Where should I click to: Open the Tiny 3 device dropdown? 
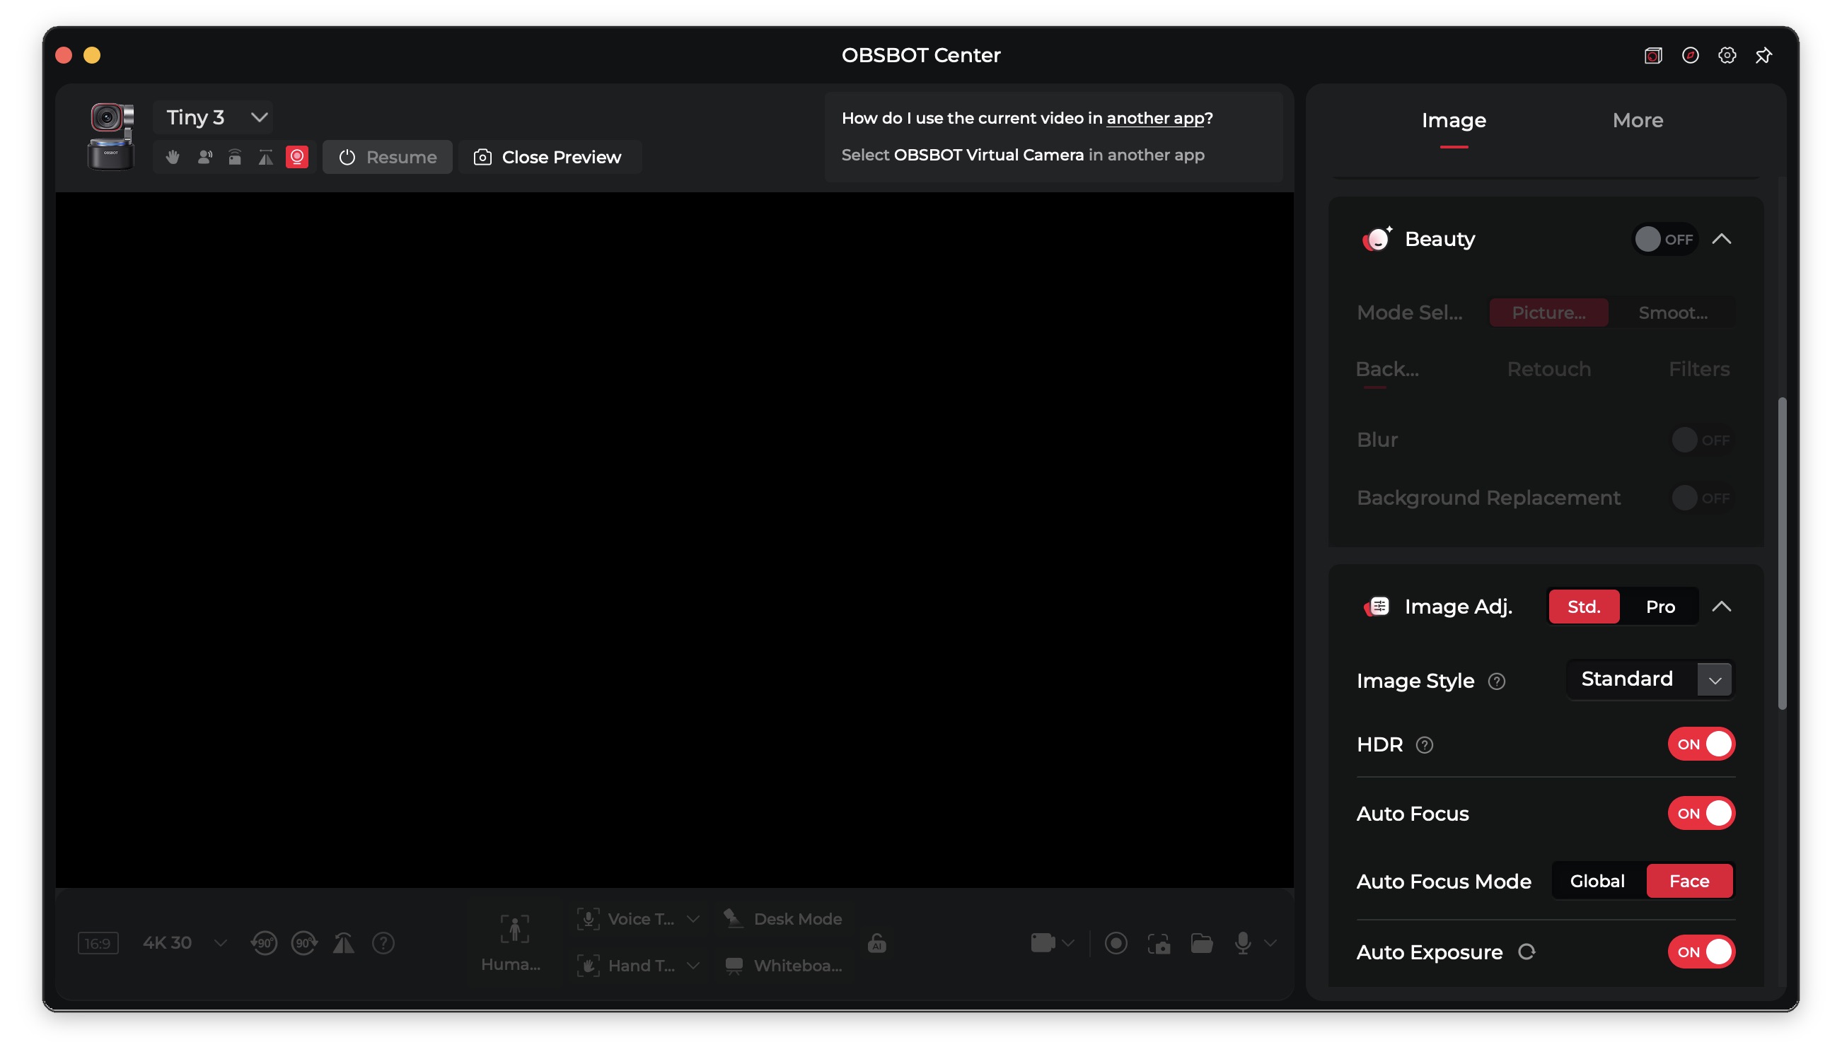click(213, 117)
